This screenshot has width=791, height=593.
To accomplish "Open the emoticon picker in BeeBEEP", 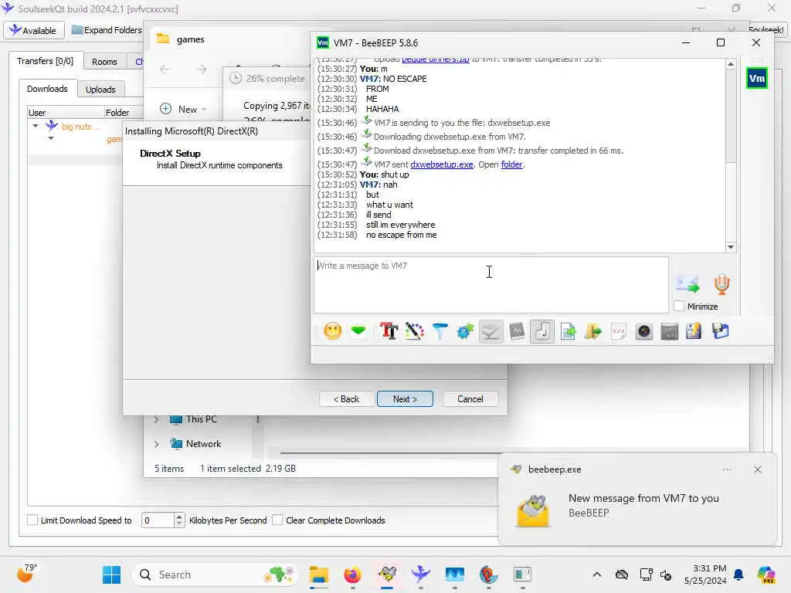I will point(332,331).
